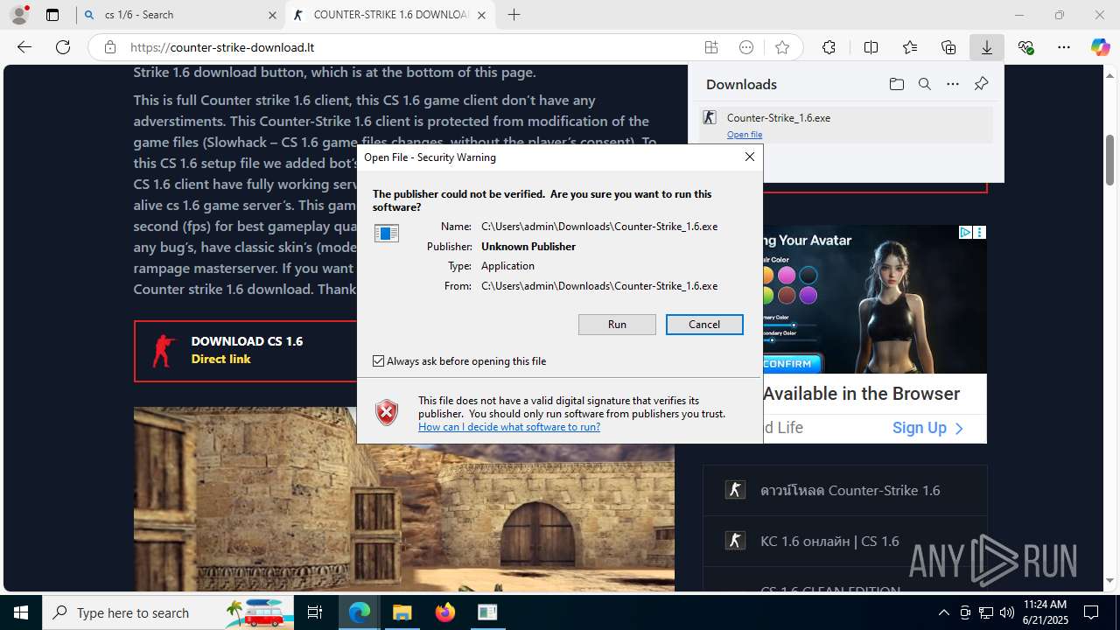Close the Open File - Security Warning dialog
Image resolution: width=1120 pixels, height=630 pixels.
point(750,157)
